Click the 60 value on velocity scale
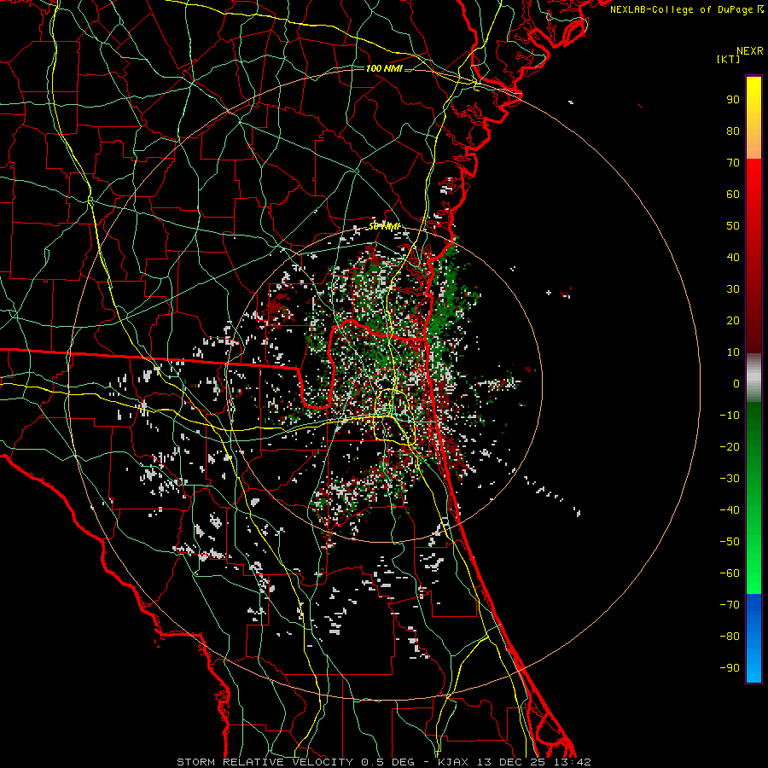Viewport: 768px width, 768px height. click(733, 195)
